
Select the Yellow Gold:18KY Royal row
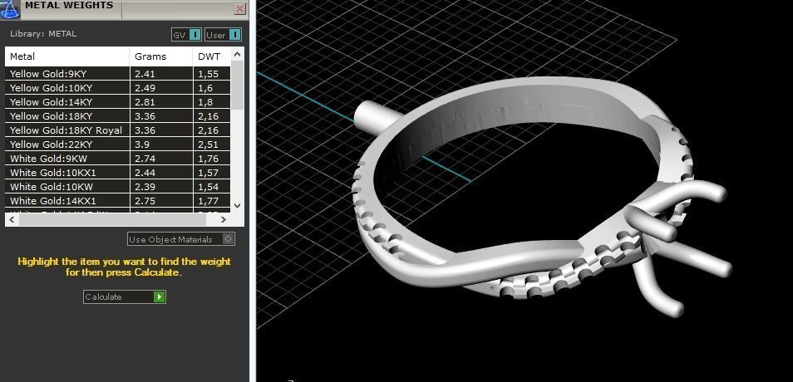[118, 130]
